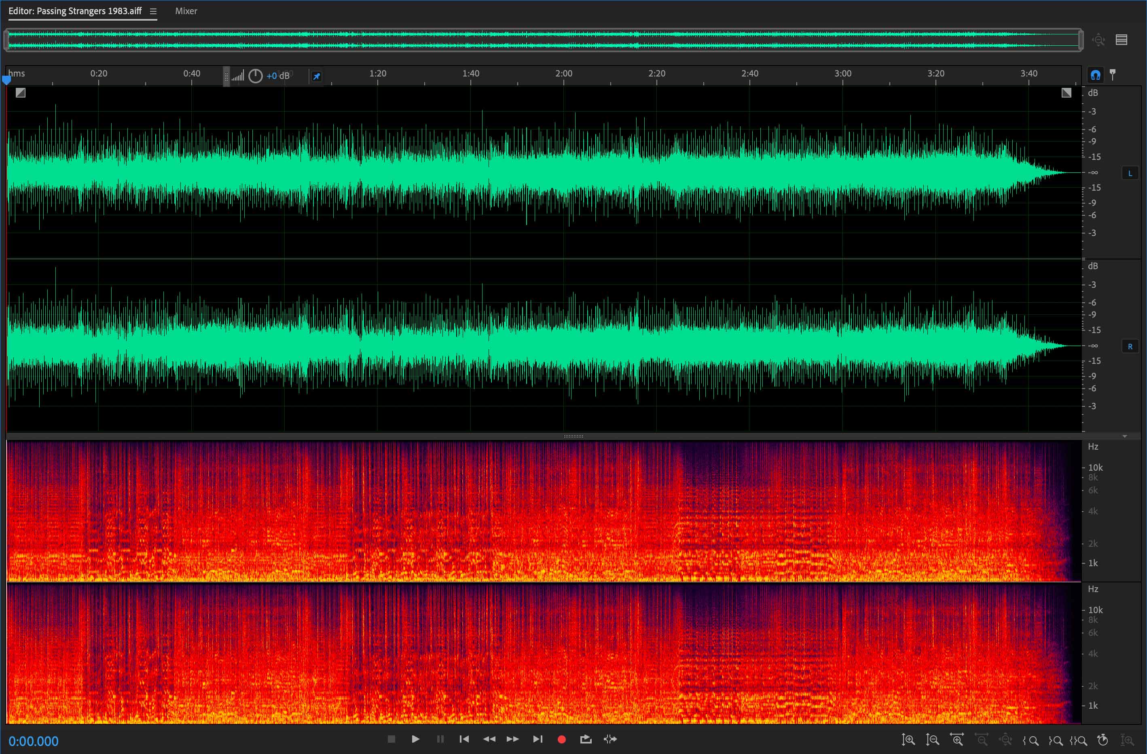The image size is (1147, 754).
Task: Click the R right channel enable button
Action: (x=1130, y=346)
